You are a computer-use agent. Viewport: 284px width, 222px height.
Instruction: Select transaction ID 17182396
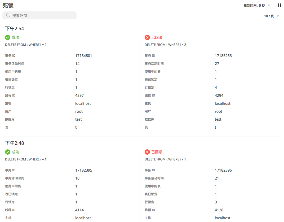pos(223,170)
